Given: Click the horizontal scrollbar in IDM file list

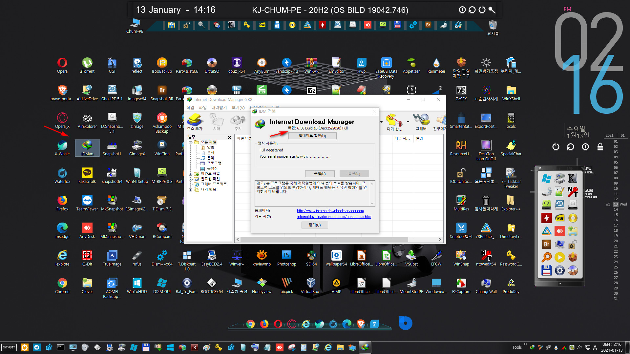Looking at the screenshot, I should [x=324, y=240].
